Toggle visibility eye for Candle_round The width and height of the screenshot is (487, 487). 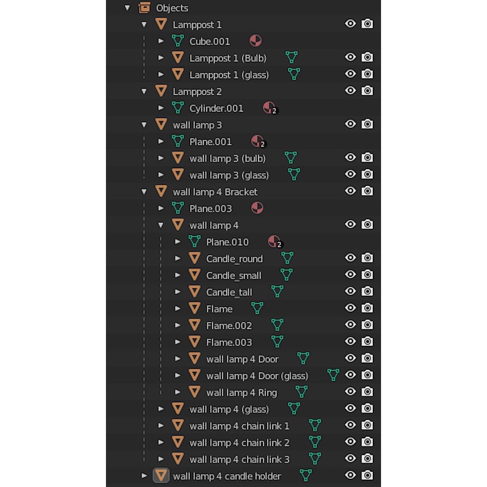350,258
